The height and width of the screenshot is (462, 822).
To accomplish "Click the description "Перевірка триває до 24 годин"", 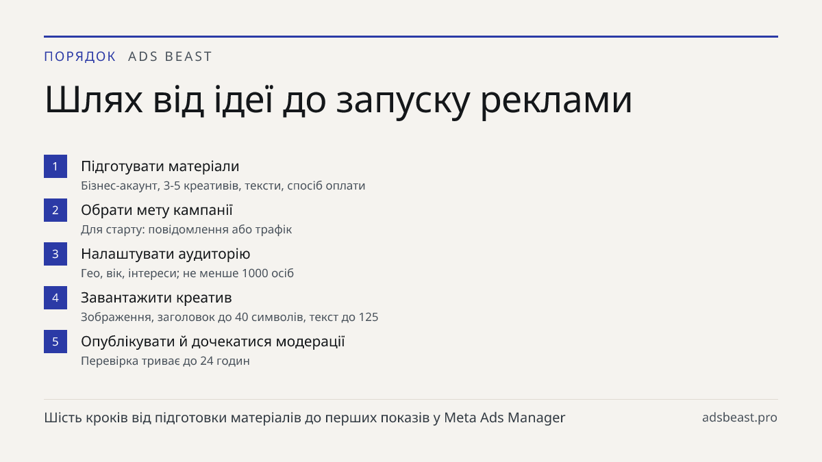I will pos(165,361).
